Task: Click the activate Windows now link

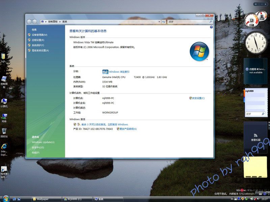Action: 105,125
